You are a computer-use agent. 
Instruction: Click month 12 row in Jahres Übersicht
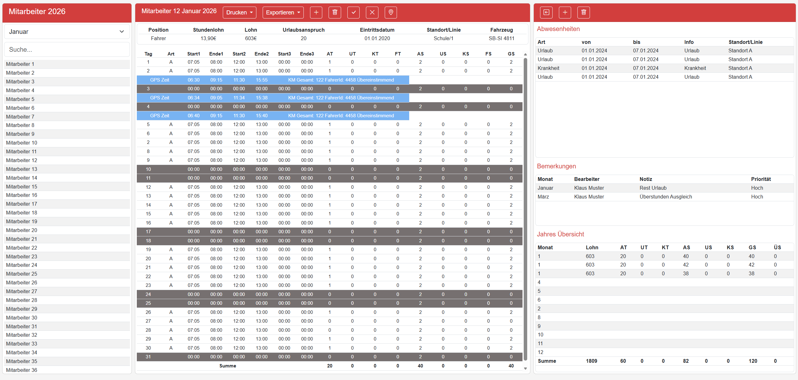(665, 352)
